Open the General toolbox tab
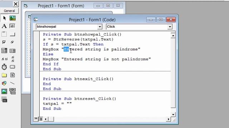Image resolution: width=229 pixels, height=128 pixels. coord(9,11)
